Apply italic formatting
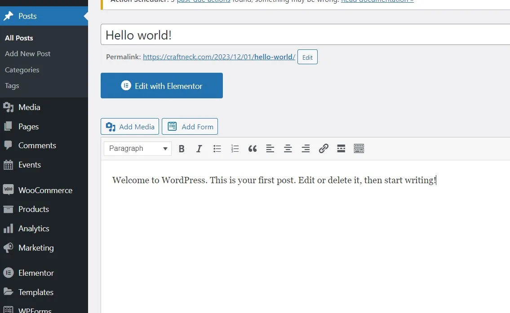 pyautogui.click(x=199, y=149)
